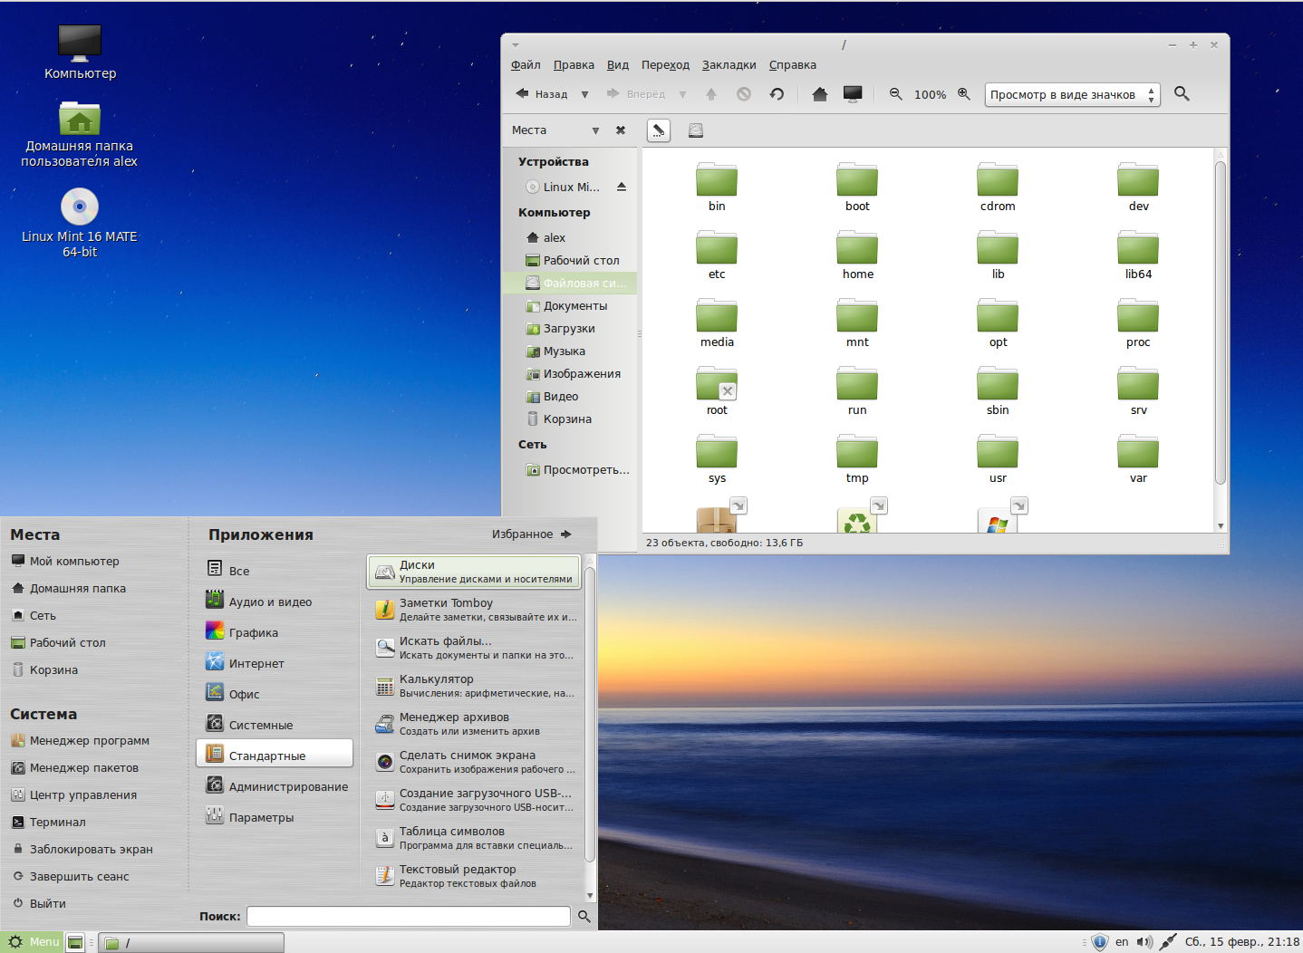Select Администрирование category
Viewport: 1303px width, 953px height.
tap(275, 786)
